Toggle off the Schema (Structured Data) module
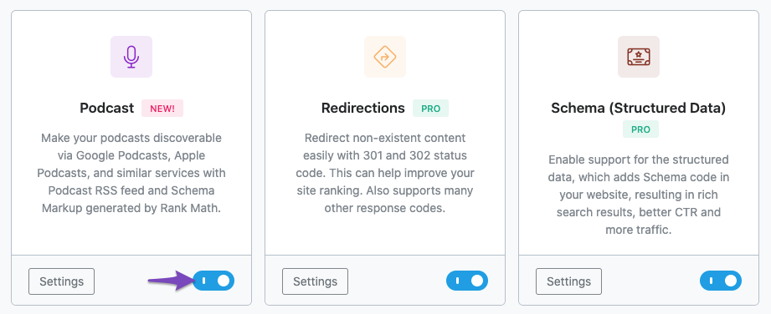Screen dimensions: 771x314 [721, 281]
